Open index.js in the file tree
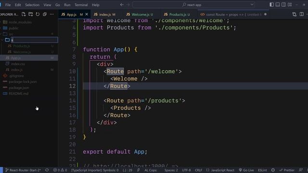 click(16, 70)
